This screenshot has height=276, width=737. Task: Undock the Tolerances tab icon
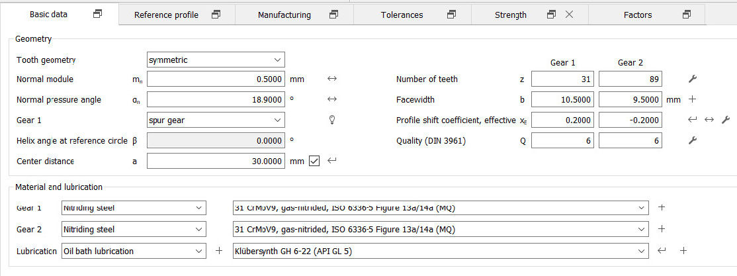pyautogui.click(x=451, y=15)
